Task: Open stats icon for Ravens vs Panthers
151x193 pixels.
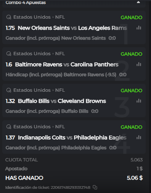Action: point(139,64)
